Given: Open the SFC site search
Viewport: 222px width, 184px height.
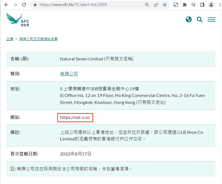Looking at the screenshot, I should [200, 19].
